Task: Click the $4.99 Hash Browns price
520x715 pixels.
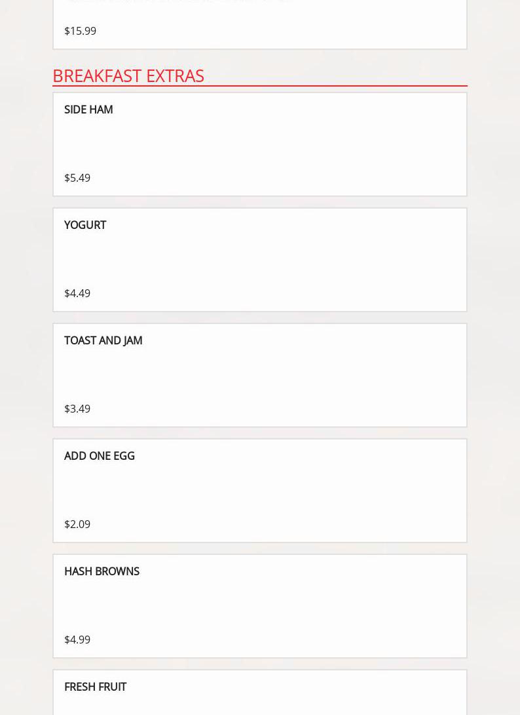Action: pos(77,640)
